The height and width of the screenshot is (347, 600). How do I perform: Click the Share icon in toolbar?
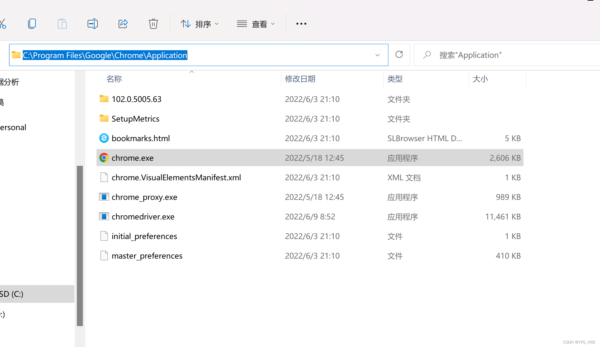point(123,24)
